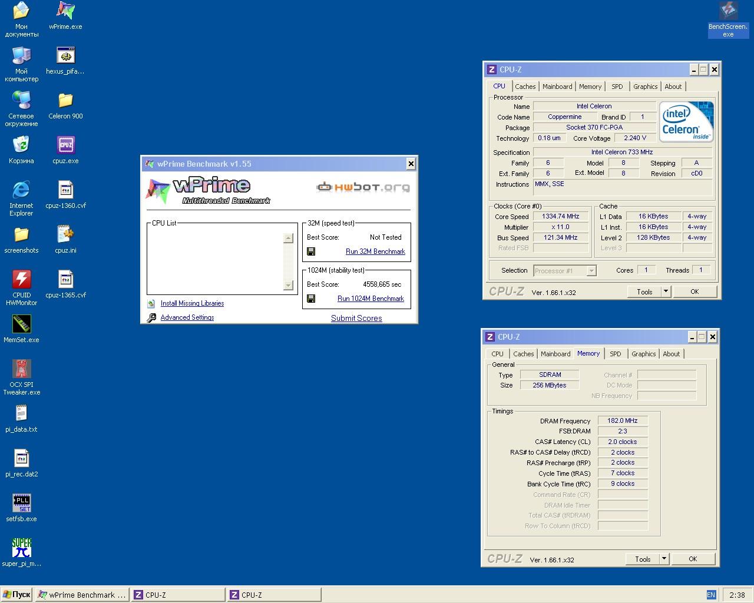
Task: Click OK in the Memory tab CPU-Z window
Action: tap(693, 559)
